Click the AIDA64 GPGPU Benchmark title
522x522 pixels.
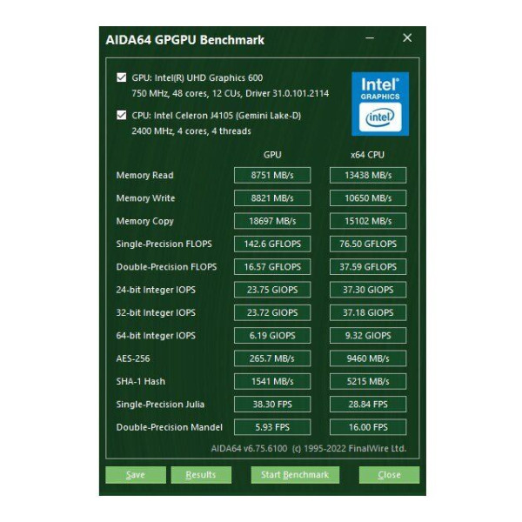[184, 40]
